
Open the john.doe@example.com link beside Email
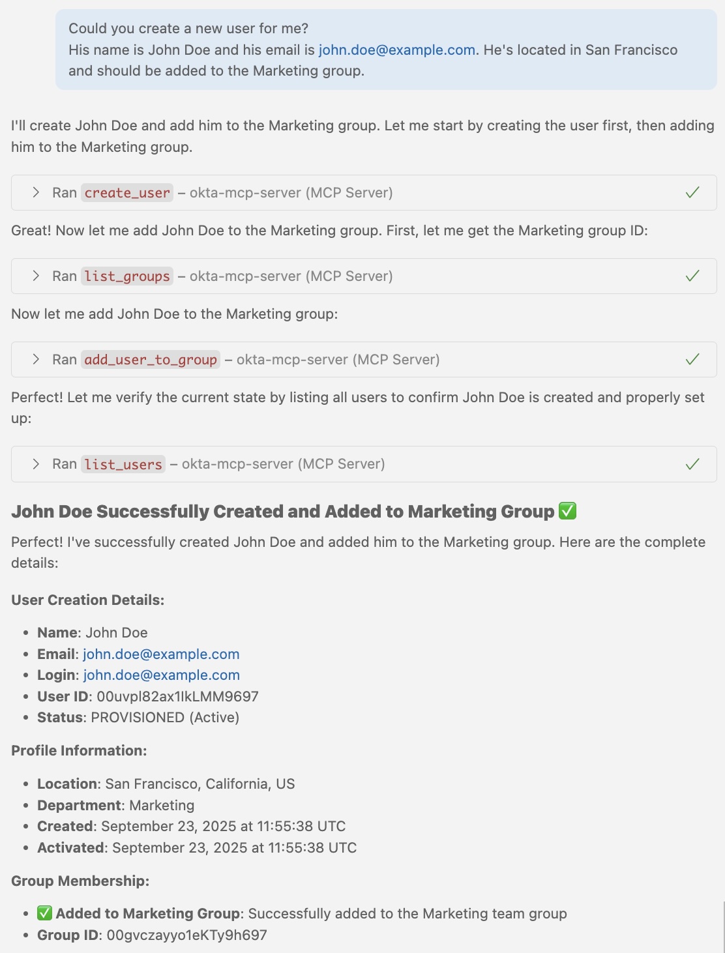(161, 654)
